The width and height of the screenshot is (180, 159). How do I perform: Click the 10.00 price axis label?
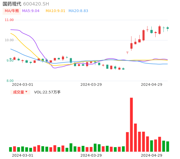click(9, 40)
